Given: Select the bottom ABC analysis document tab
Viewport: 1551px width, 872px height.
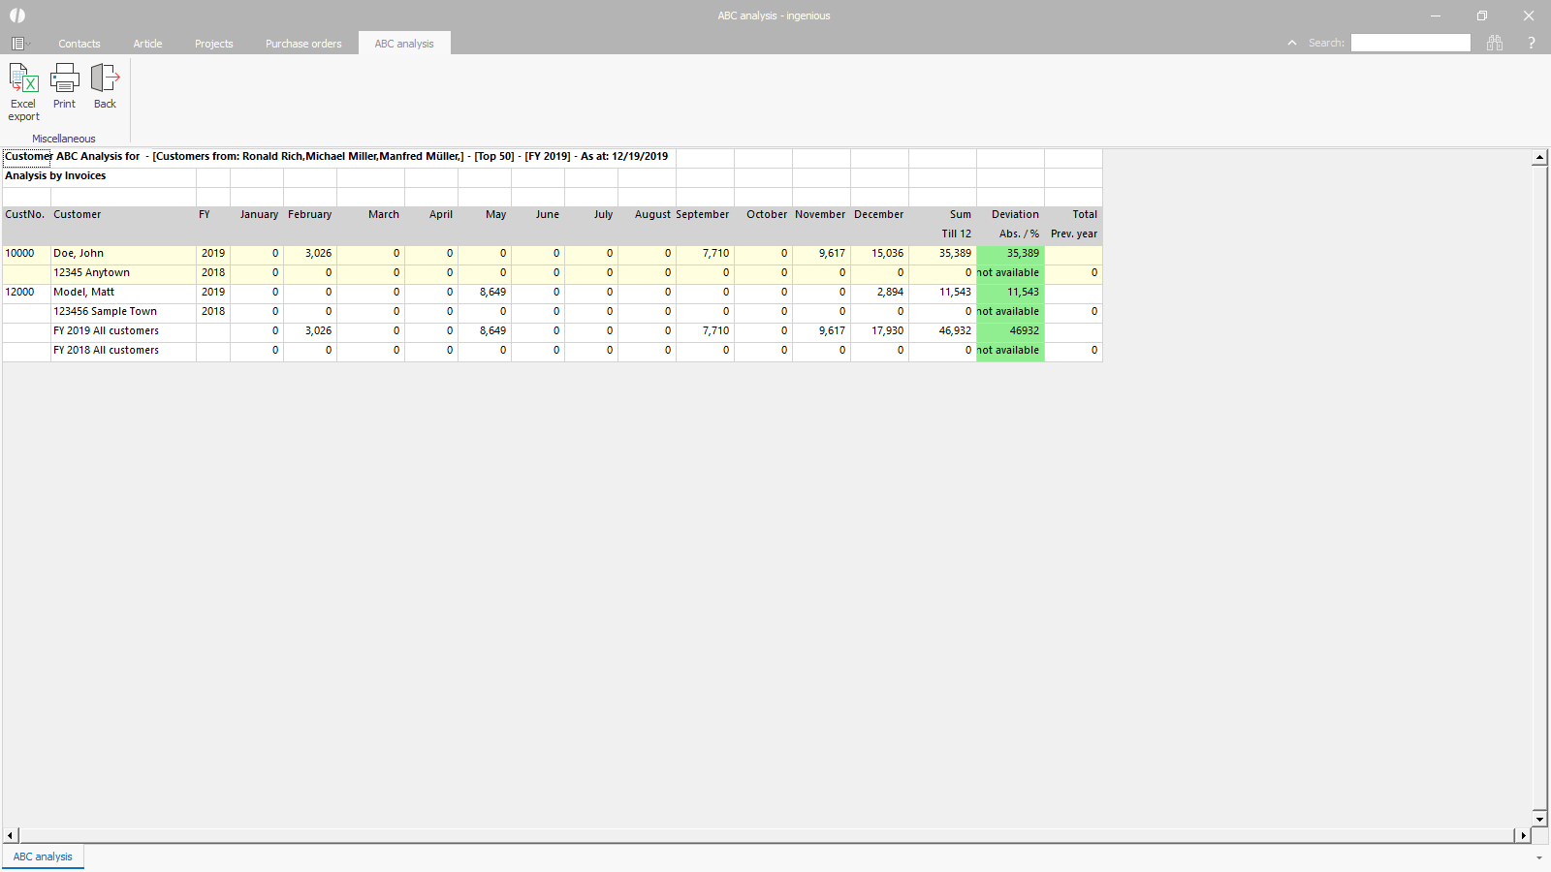Looking at the screenshot, I should [x=43, y=856].
